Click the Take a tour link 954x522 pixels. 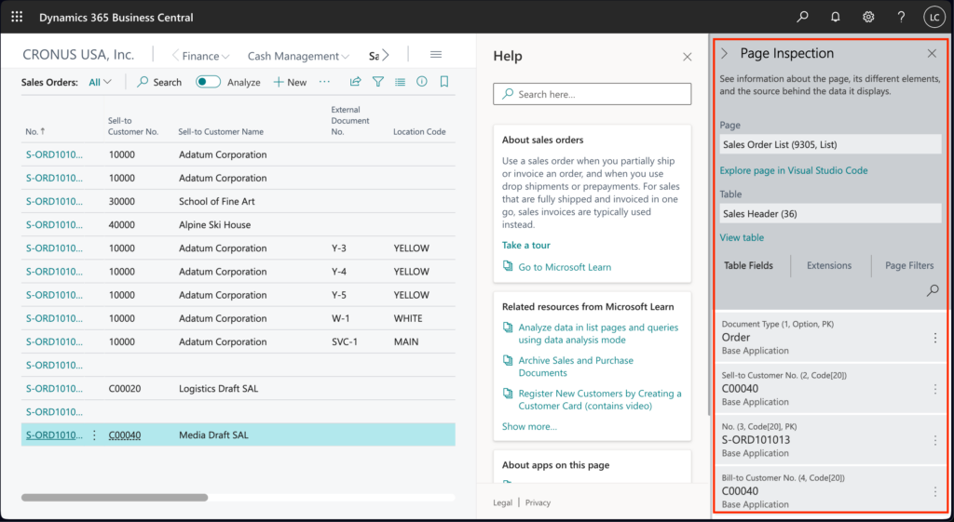click(x=525, y=245)
